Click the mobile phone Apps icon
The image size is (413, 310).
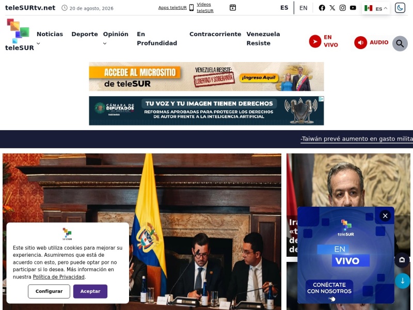pos(192,8)
